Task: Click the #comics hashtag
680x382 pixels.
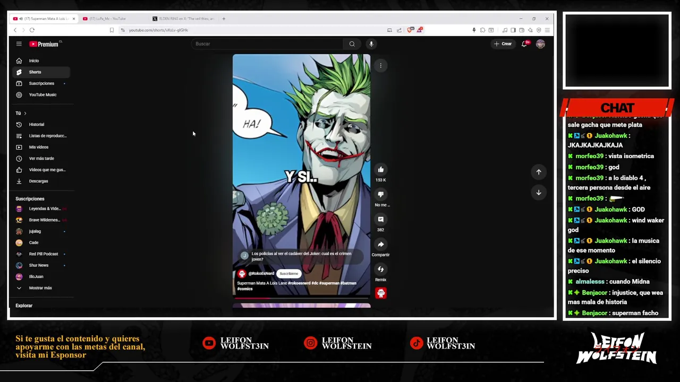Action: 245,289
